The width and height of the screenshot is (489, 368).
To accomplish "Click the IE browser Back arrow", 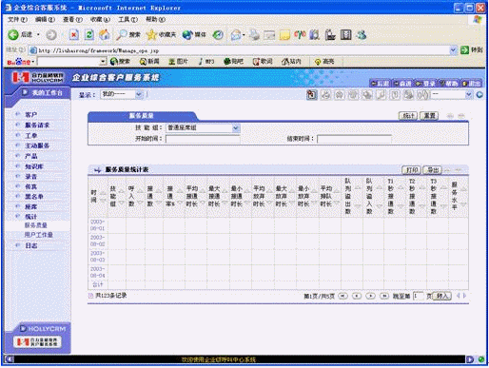I will coord(13,34).
